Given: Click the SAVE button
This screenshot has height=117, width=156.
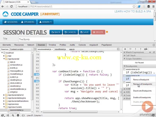Looking at the screenshot, I should [84, 32].
